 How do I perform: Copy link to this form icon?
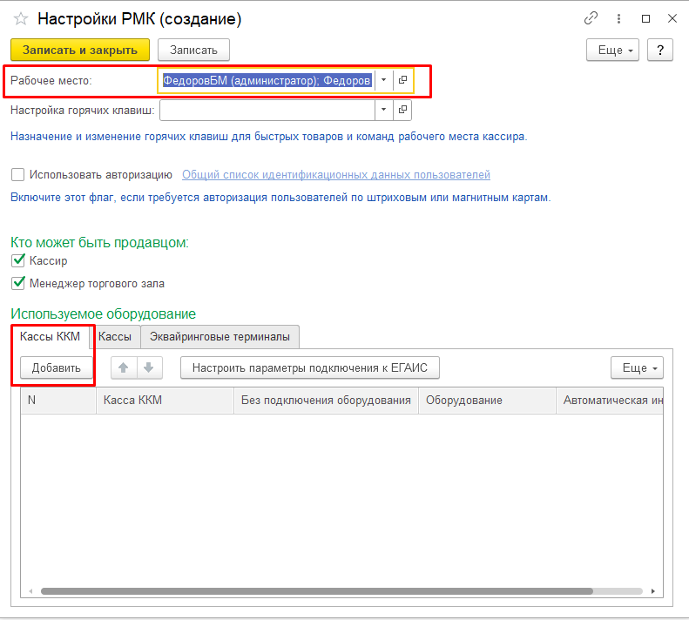(592, 18)
